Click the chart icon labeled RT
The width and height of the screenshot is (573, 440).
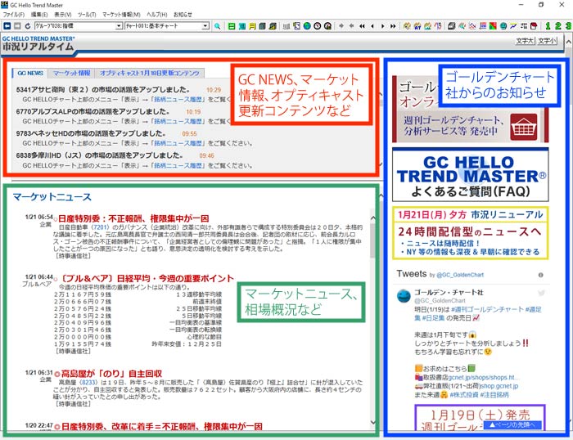click(417, 26)
